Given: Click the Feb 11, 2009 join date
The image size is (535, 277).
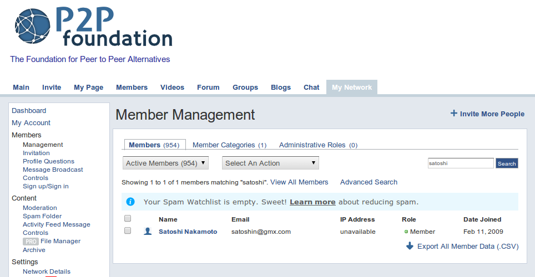Looking at the screenshot, I should pos(483,232).
